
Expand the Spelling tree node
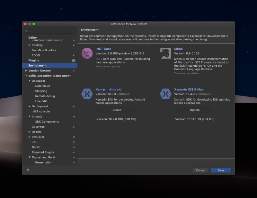[29, 45]
